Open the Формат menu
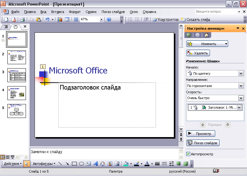The height and width of the screenshot is (176, 247). 75,12
